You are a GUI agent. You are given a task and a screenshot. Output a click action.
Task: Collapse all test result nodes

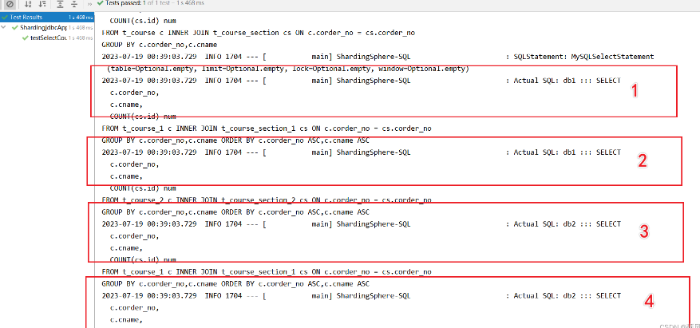[x=74, y=4]
